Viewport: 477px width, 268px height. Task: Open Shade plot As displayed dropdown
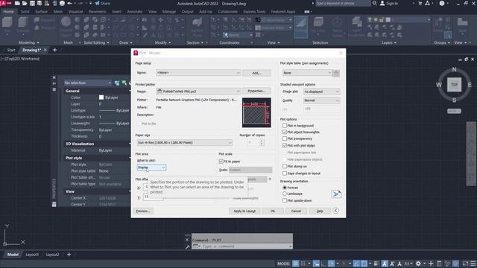click(321, 92)
